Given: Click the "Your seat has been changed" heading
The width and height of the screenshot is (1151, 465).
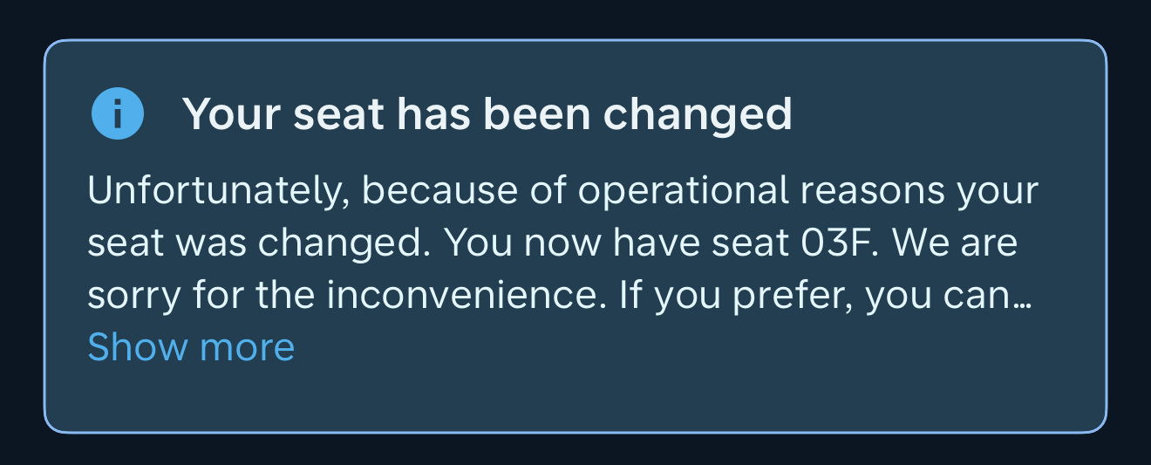Looking at the screenshot, I should tap(487, 114).
